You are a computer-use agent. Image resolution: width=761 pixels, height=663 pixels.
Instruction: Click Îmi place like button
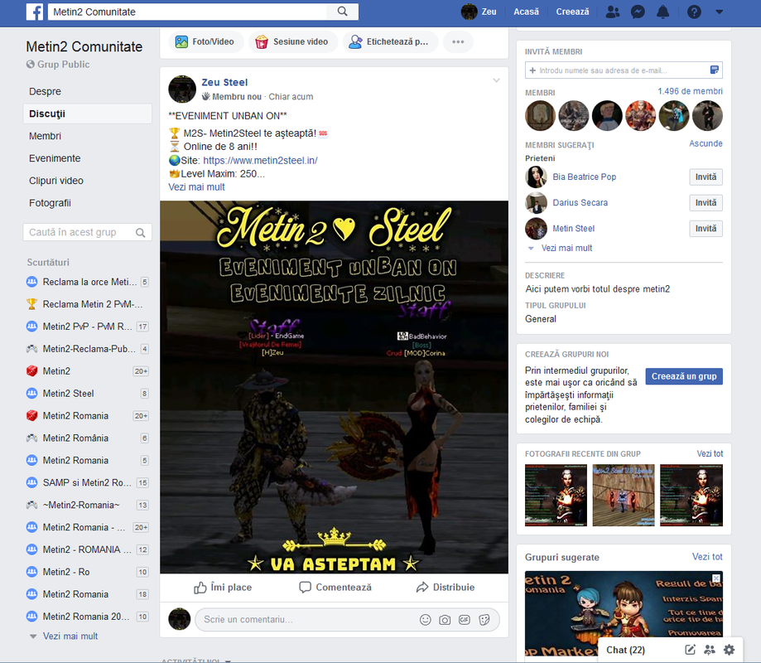click(223, 588)
